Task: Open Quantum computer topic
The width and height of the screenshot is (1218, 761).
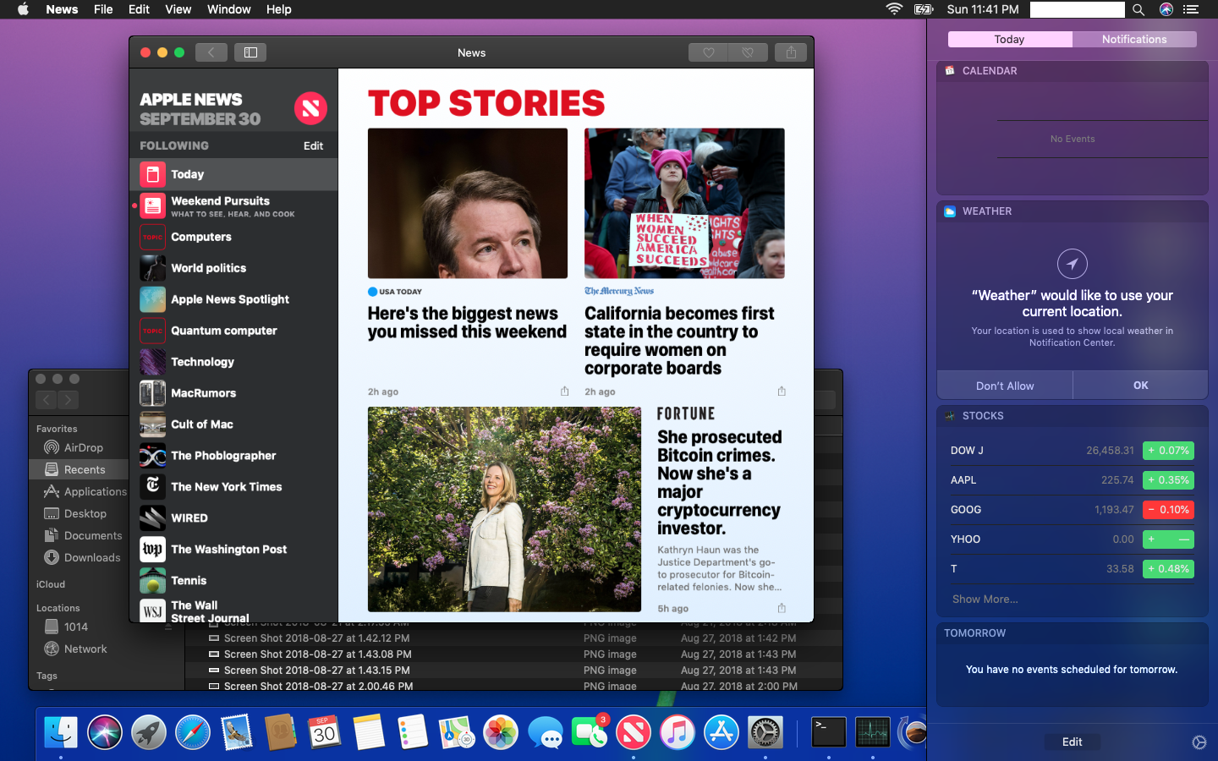Action: pos(233,331)
